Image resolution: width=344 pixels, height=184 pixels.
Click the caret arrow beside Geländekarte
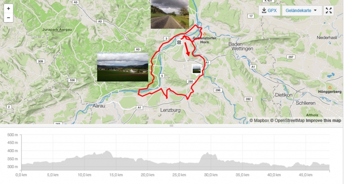click(x=316, y=10)
